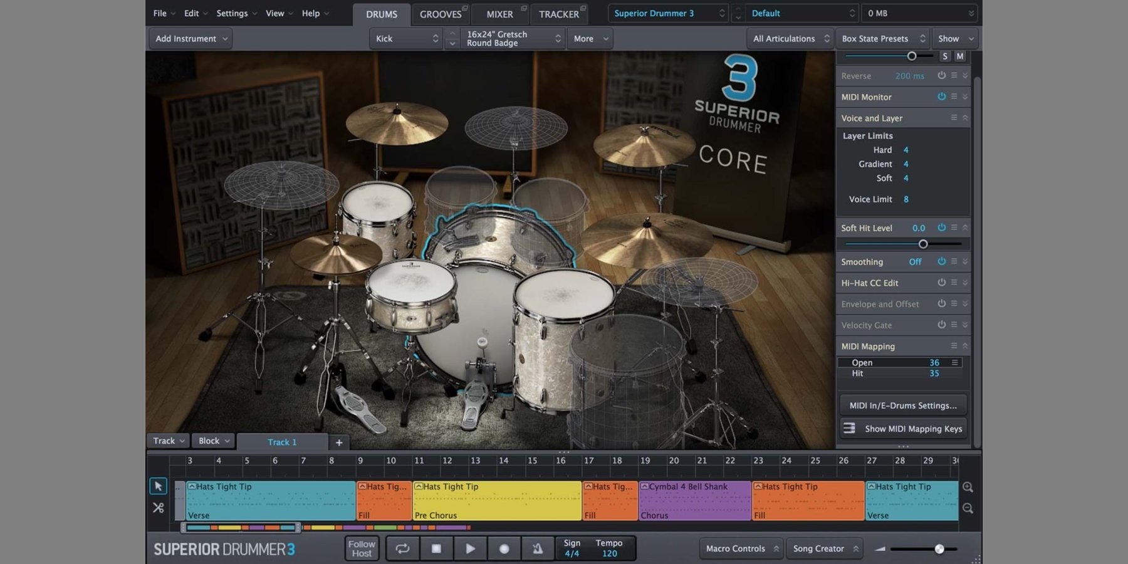Toggle Smoothing power button

[941, 261]
